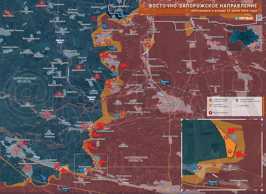This screenshot has width=266, height=194.
Task: Click the QR code in the header
Action: (259, 17)
